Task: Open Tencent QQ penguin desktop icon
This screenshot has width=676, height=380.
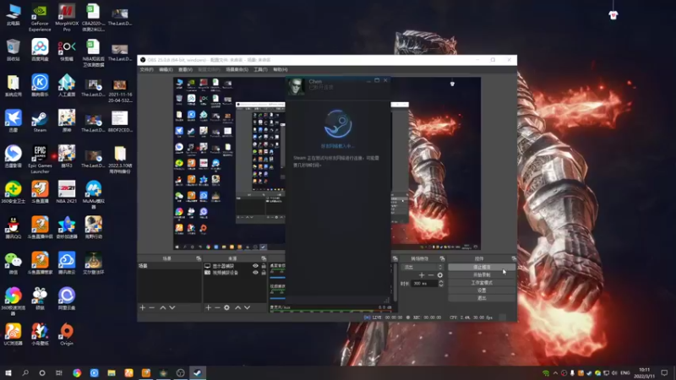Action: coord(13,228)
